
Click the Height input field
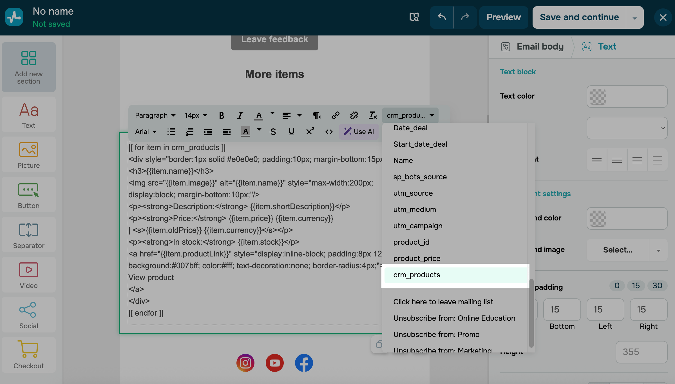click(641, 352)
